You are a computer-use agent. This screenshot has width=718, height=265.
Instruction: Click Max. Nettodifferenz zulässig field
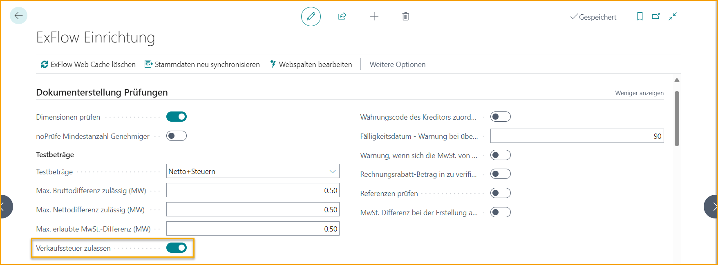coord(253,209)
